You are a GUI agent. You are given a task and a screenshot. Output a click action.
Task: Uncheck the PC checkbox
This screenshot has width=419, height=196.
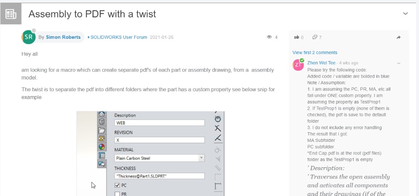(117, 185)
